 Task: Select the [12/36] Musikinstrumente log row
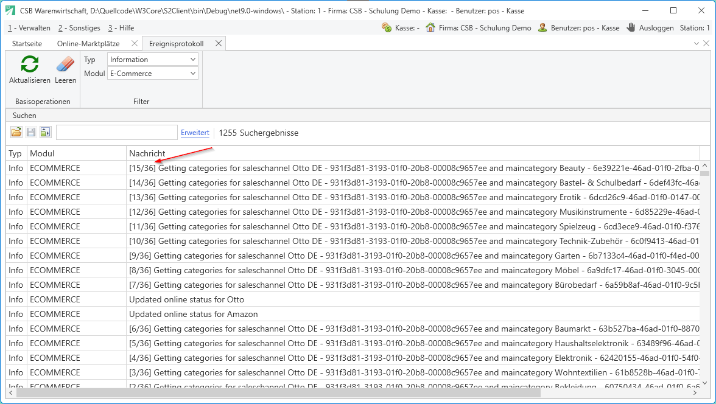(x=353, y=212)
